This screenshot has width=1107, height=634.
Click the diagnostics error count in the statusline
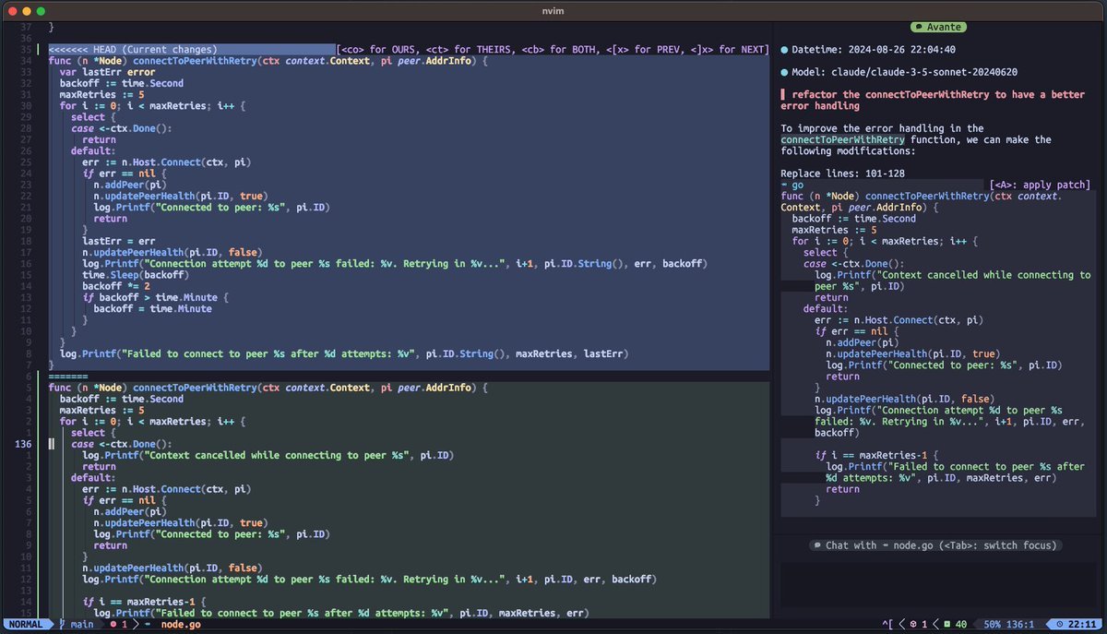118,625
